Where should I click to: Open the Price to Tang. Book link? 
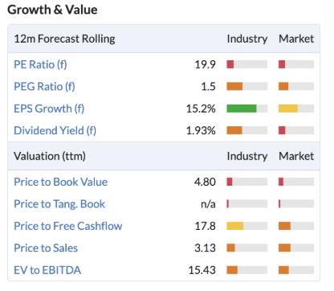(x=59, y=204)
